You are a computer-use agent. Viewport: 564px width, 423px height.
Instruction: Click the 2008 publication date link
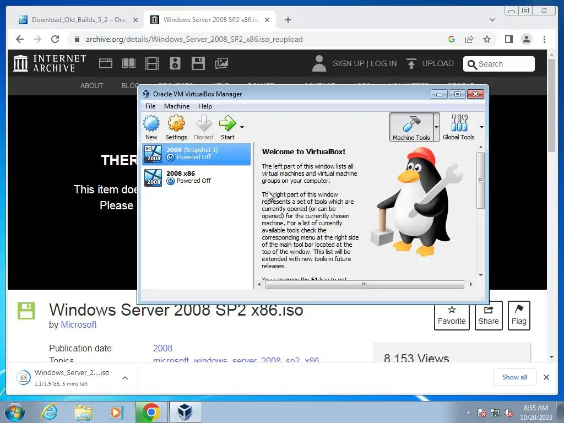click(162, 348)
